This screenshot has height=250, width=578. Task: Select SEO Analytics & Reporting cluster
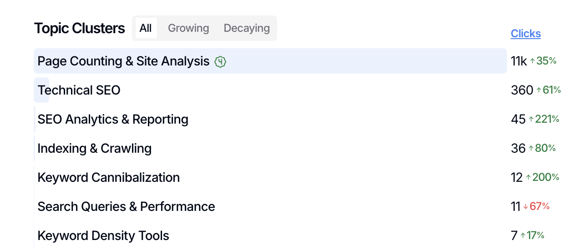click(113, 120)
